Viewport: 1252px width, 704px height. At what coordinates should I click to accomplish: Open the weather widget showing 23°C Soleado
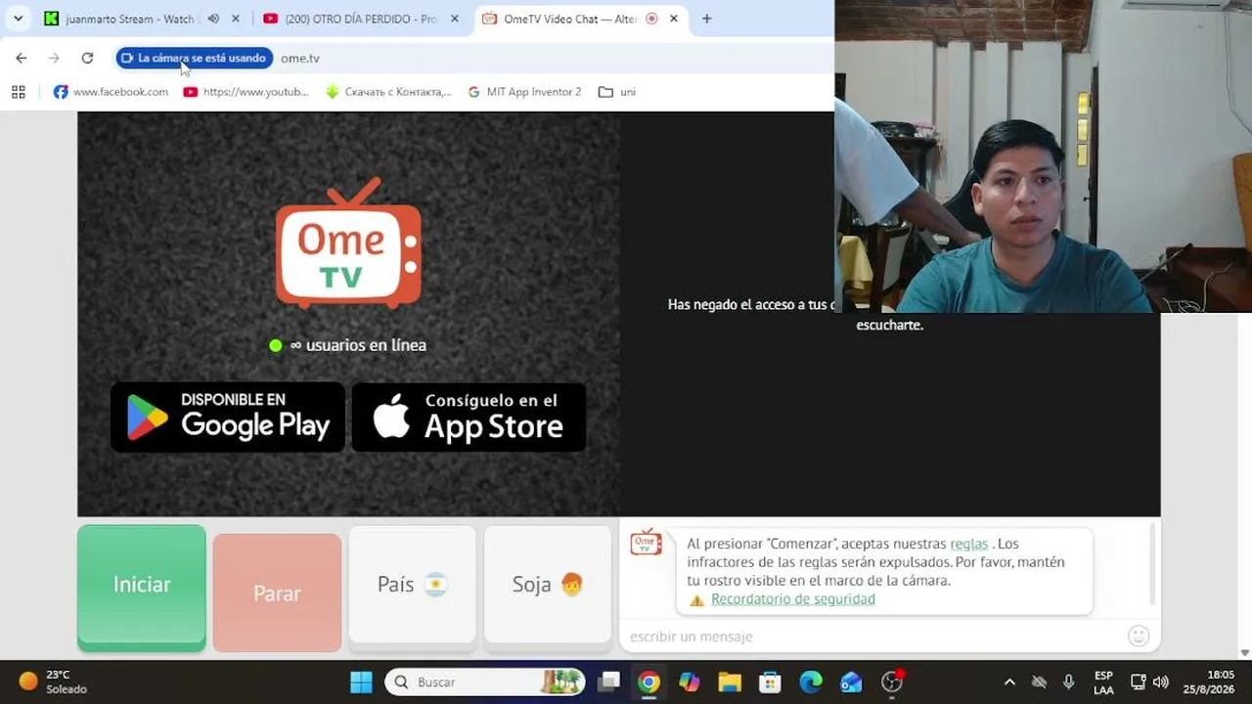[x=54, y=682]
